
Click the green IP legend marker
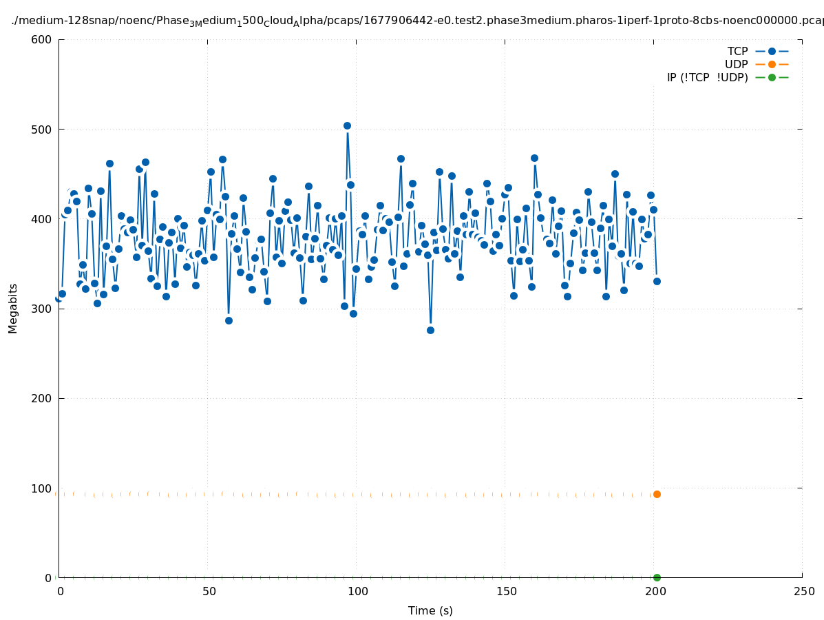[x=772, y=77]
